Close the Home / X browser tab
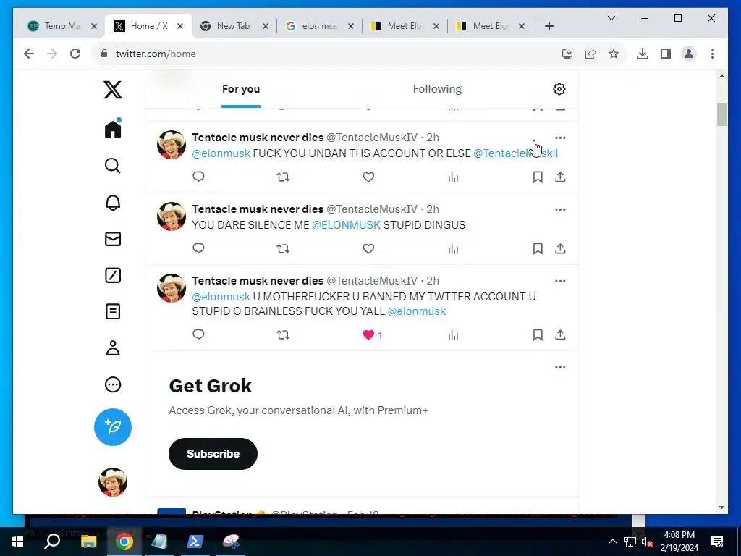Viewport: 741px width, 556px height. pyautogui.click(x=180, y=26)
